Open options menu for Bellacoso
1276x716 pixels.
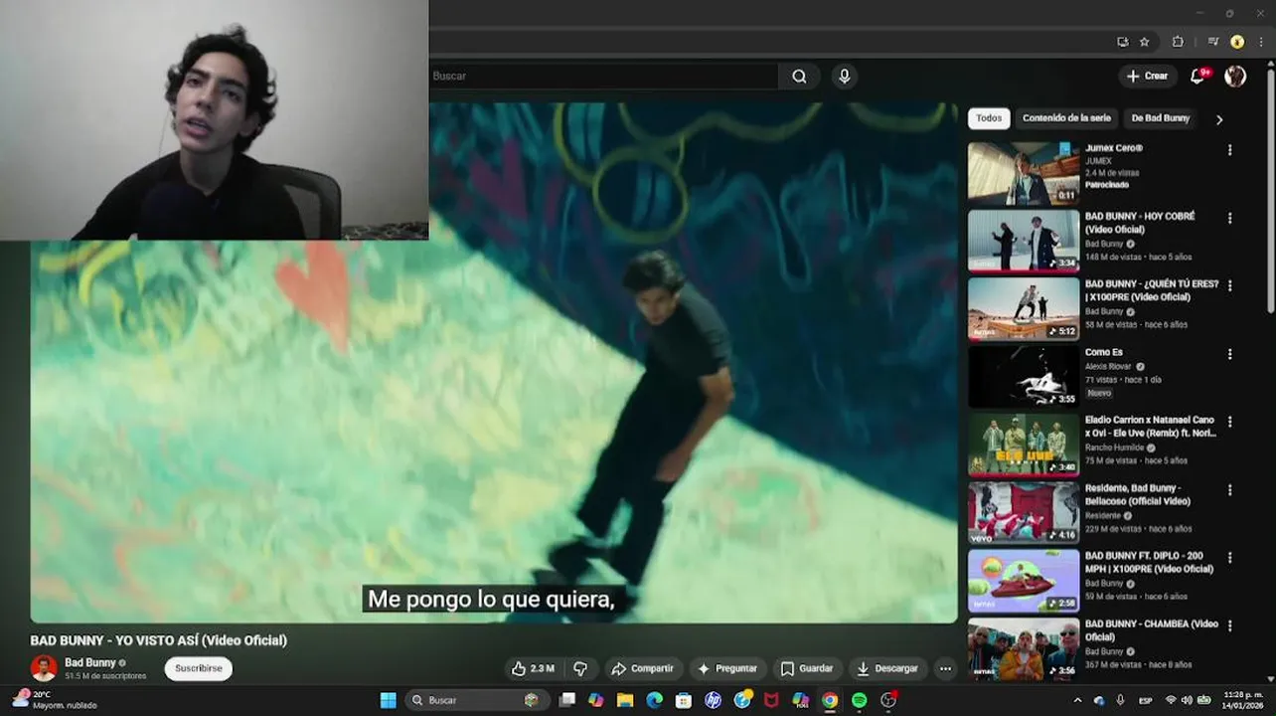point(1229,489)
